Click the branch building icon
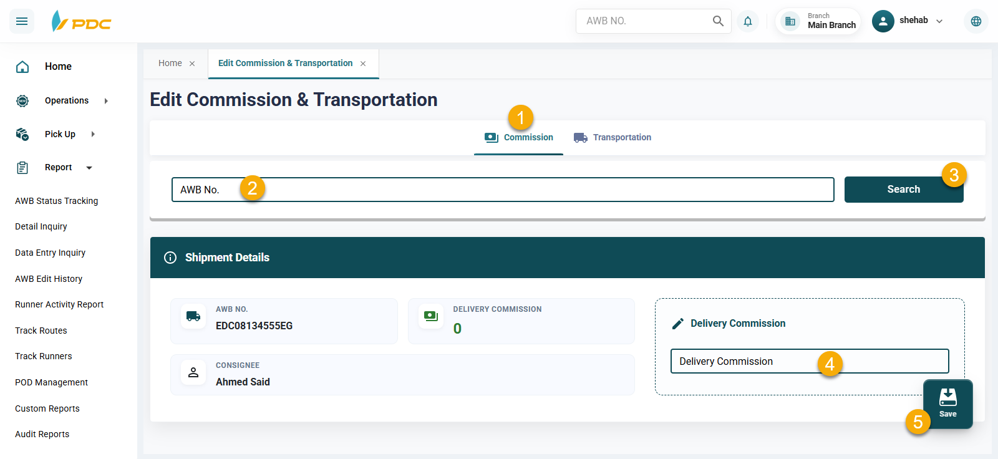The width and height of the screenshot is (998, 459). (790, 21)
